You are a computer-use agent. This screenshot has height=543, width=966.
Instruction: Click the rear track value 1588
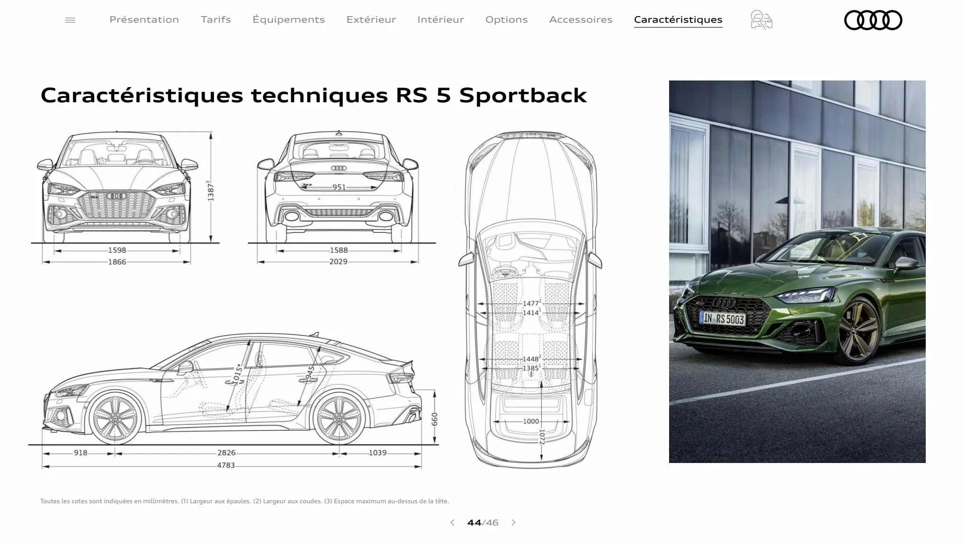339,250
